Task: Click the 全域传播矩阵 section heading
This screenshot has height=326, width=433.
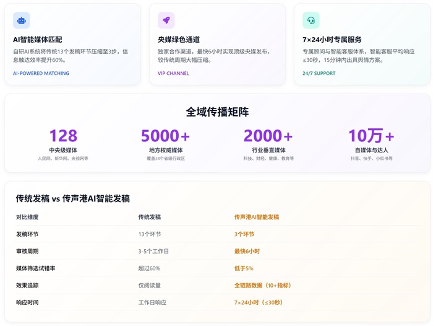Action: (217, 112)
